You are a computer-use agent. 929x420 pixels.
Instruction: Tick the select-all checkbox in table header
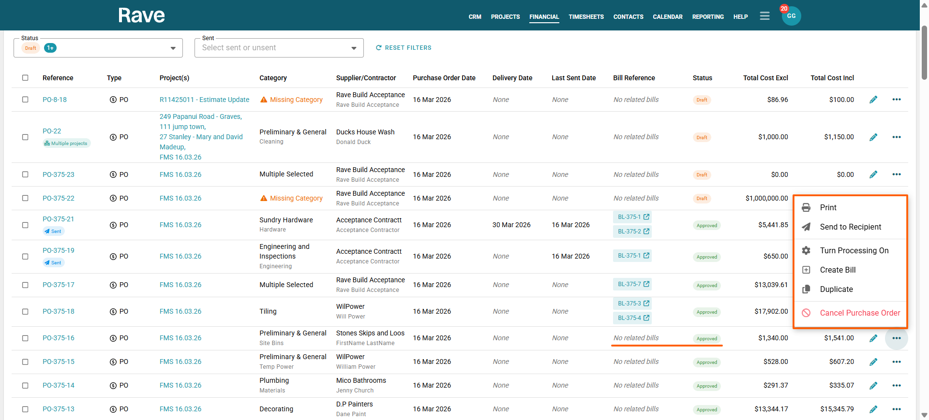click(x=25, y=78)
